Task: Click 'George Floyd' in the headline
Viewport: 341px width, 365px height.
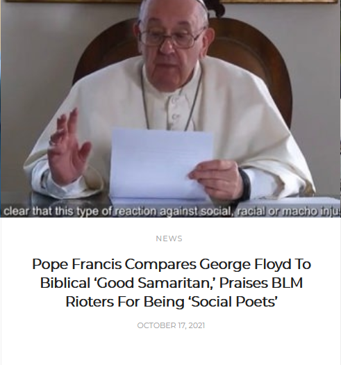Action: (245, 265)
